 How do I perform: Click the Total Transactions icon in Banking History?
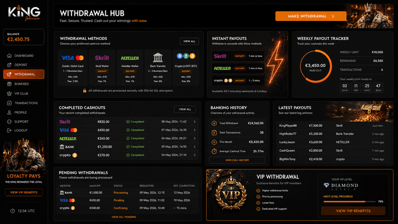click(x=214, y=133)
